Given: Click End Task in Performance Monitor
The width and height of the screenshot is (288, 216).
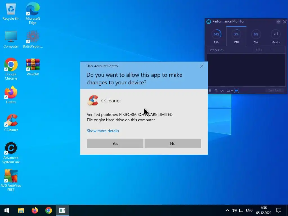Looking at the screenshot, I should point(274,90).
